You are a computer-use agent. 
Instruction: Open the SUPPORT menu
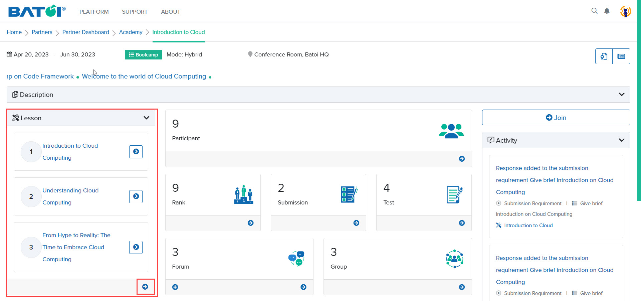coord(135,12)
